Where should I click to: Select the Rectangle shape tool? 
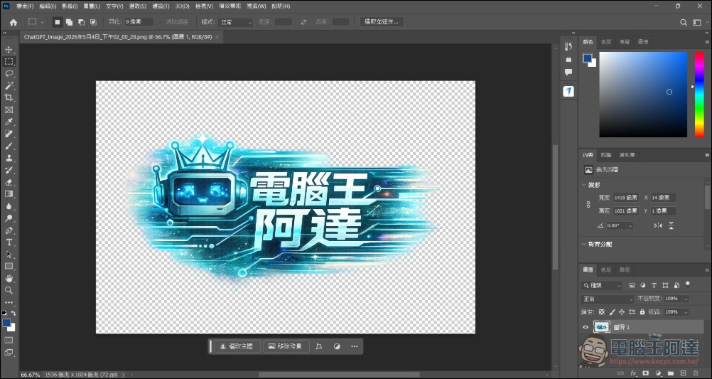pos(9,267)
